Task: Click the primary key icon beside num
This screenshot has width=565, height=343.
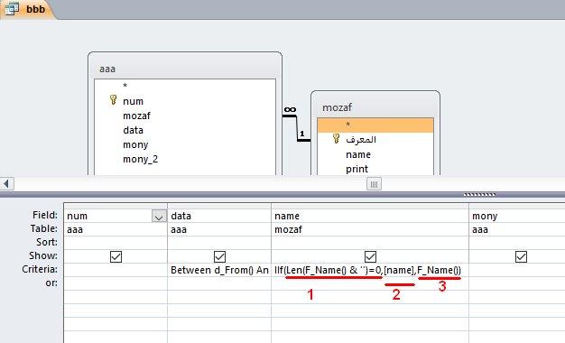Action: coord(113,100)
